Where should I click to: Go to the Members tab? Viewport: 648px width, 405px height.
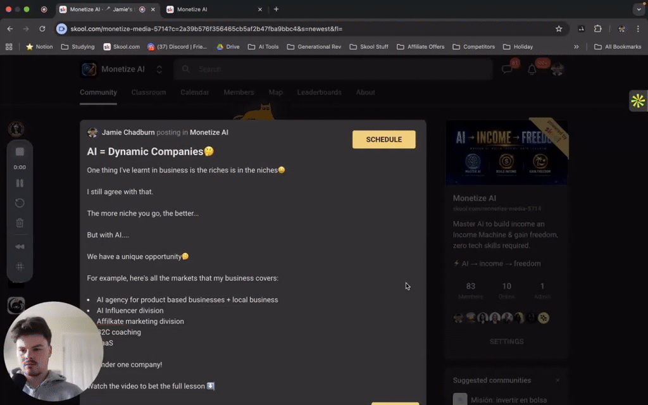point(239,92)
